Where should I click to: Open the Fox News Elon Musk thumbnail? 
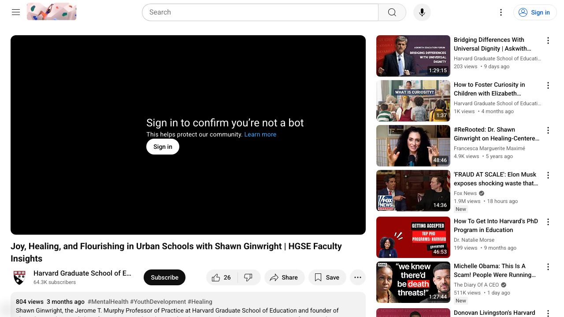tap(413, 191)
